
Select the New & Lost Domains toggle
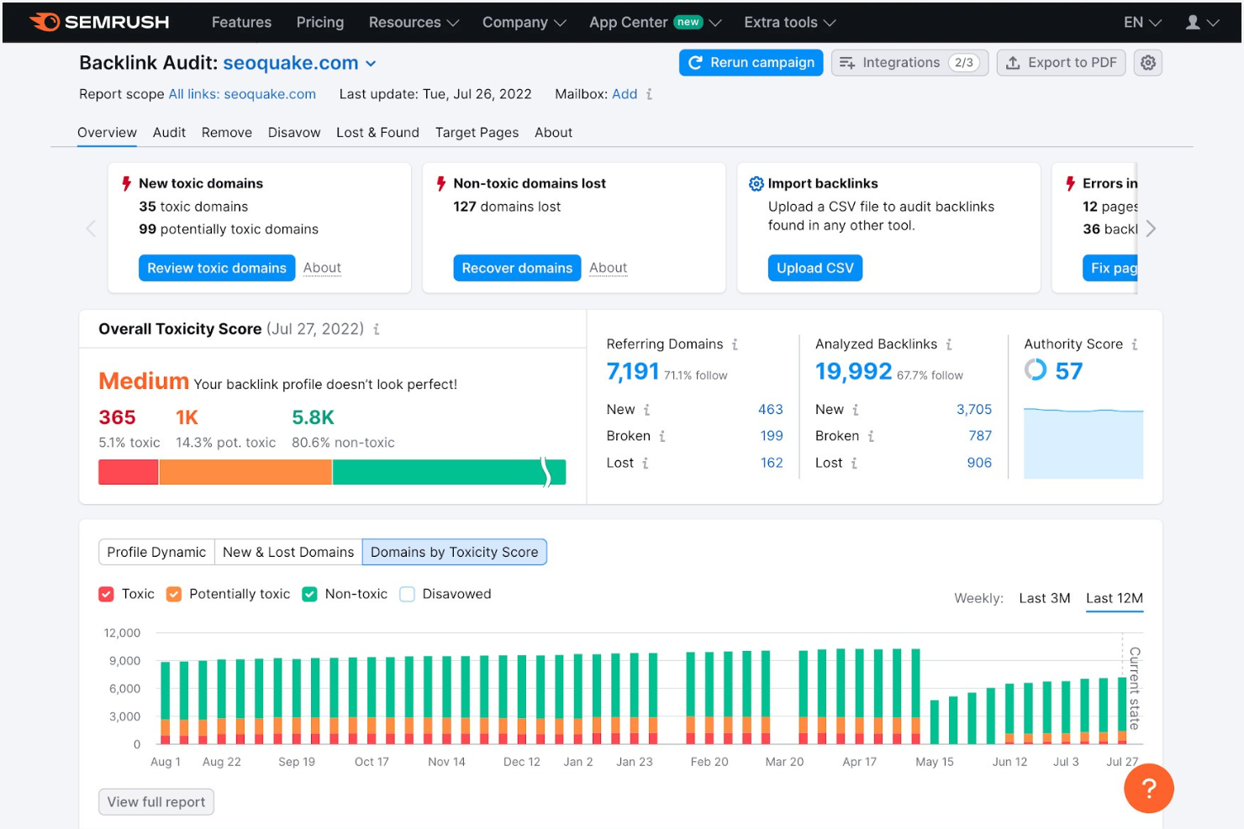[288, 552]
